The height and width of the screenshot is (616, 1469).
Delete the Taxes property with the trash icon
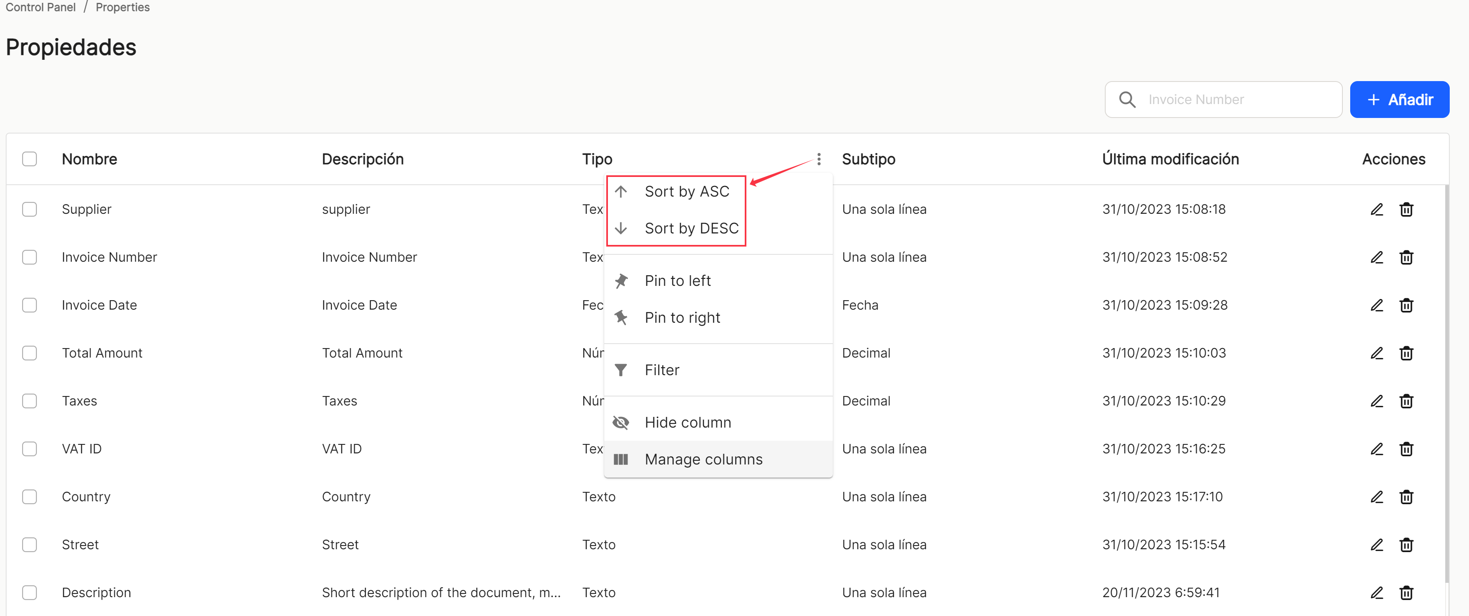(x=1406, y=401)
